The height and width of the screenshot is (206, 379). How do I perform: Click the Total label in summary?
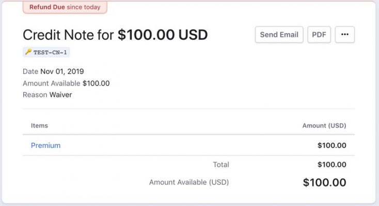[220, 165]
